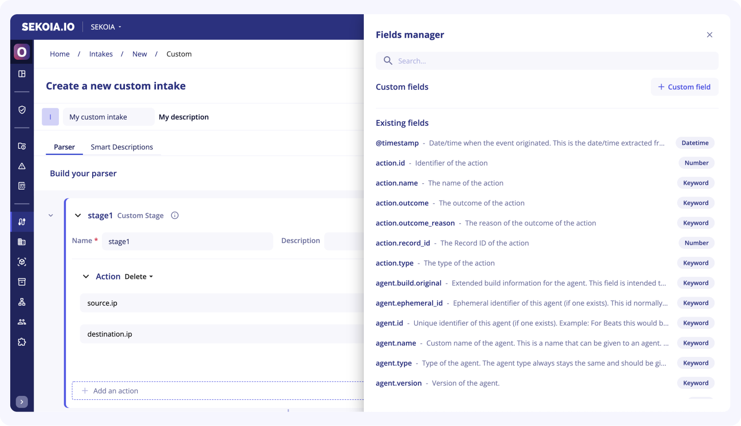Open the SEKOIA workspace selector dropdown
The height and width of the screenshot is (426, 741).
pyautogui.click(x=105, y=27)
